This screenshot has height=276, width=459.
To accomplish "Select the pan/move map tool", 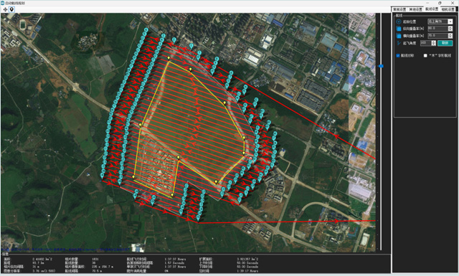I will click(5, 9).
